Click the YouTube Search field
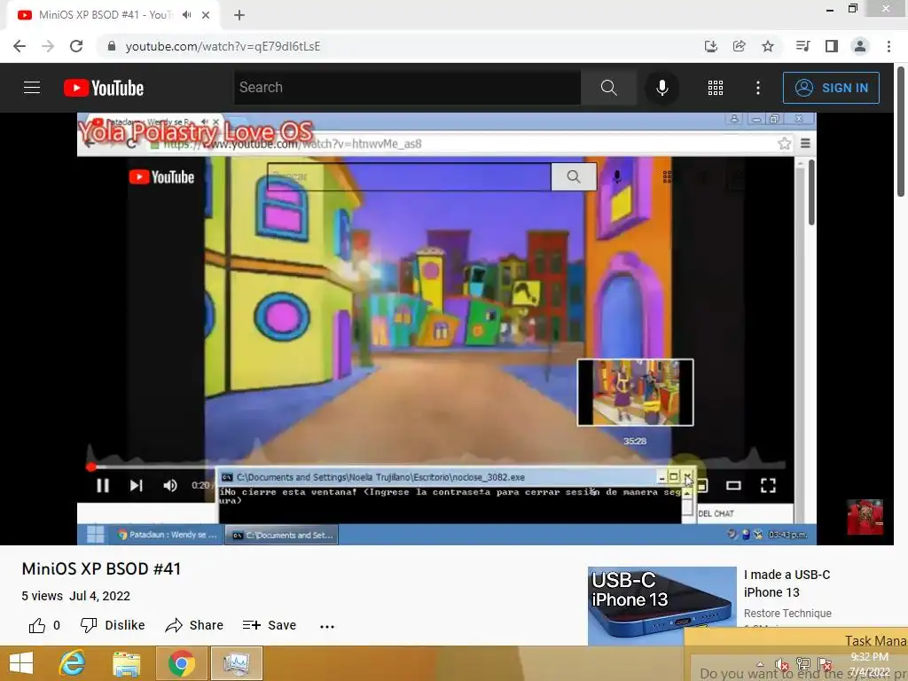This screenshot has width=908, height=681. [x=407, y=88]
